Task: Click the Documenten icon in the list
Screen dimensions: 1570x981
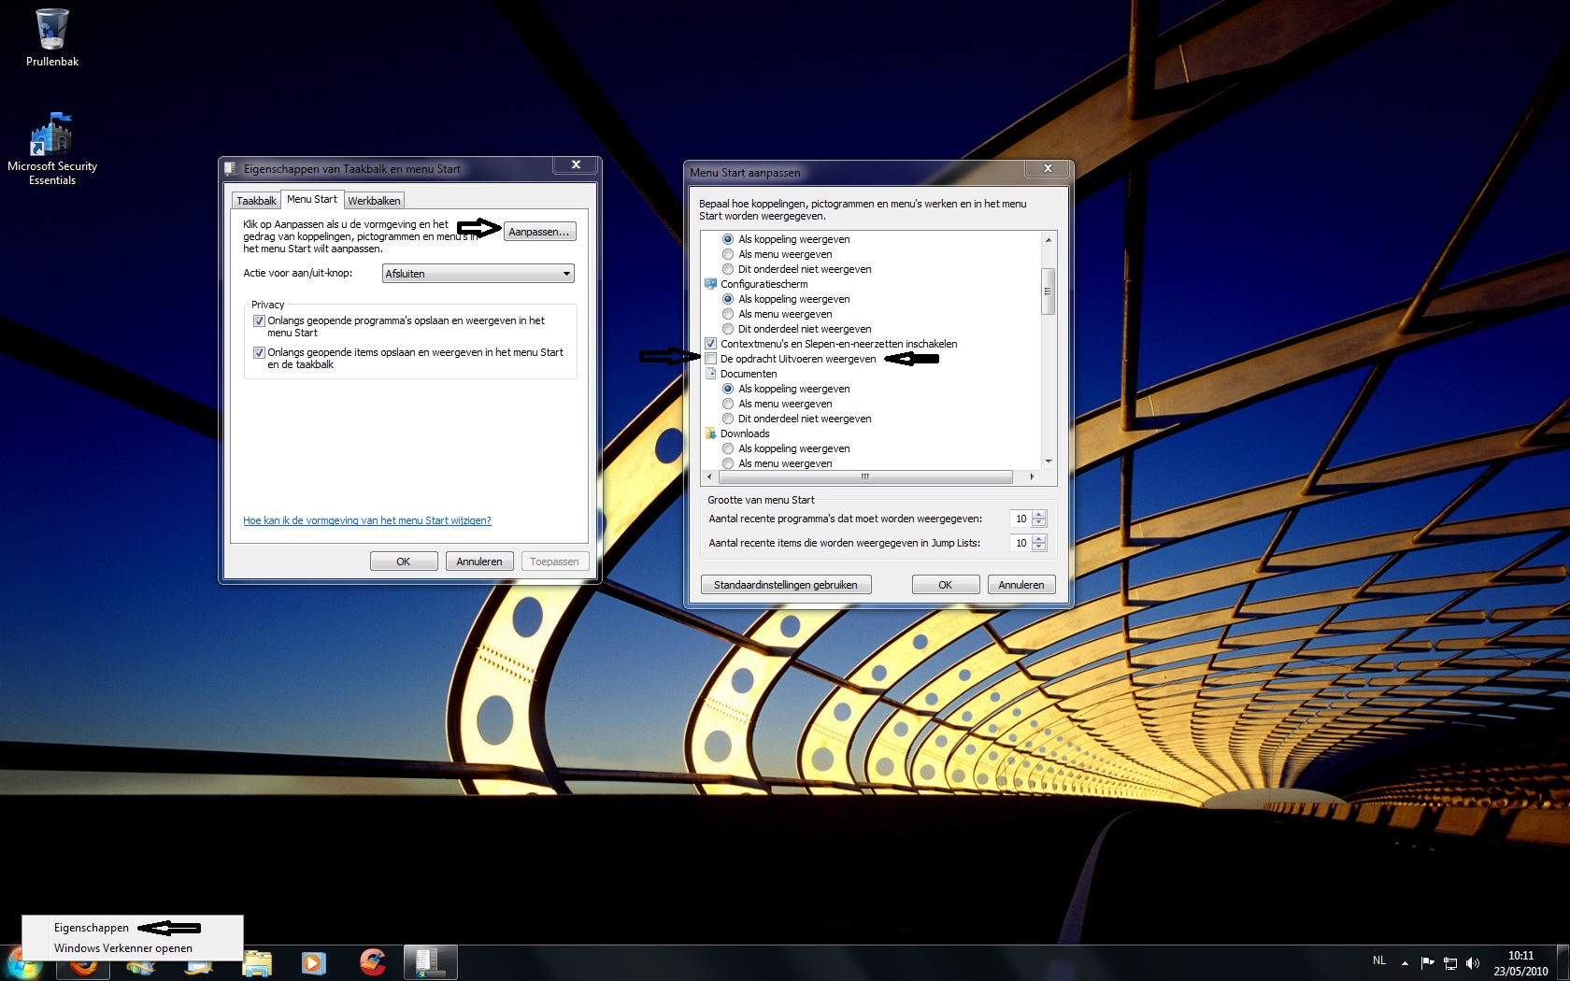Action: click(x=710, y=374)
